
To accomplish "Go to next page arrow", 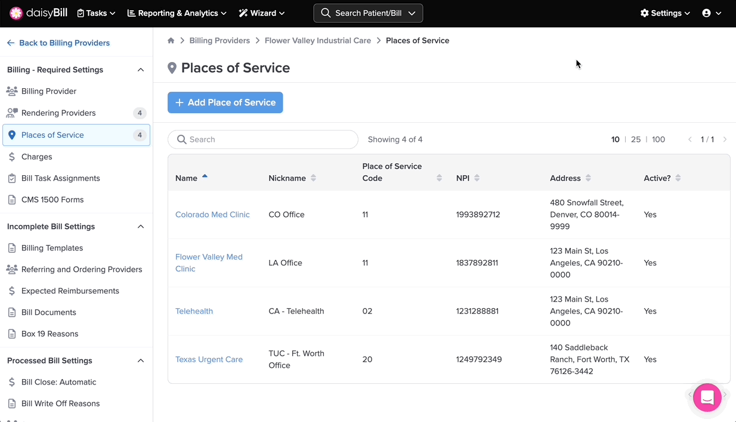I will [725, 139].
